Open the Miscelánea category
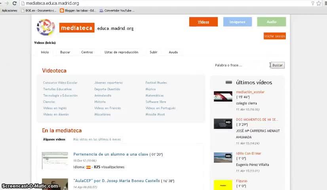 click(x=103, y=114)
